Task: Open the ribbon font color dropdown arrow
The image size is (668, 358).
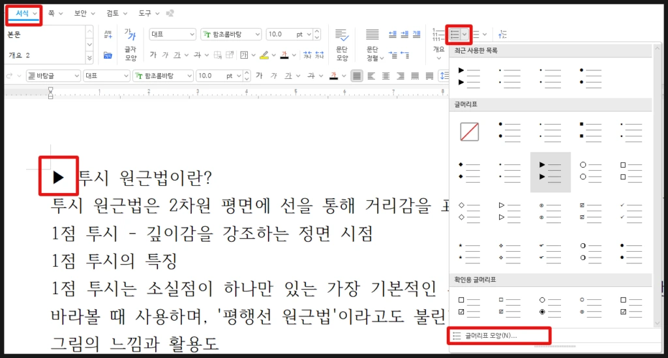Action: pyautogui.click(x=294, y=55)
